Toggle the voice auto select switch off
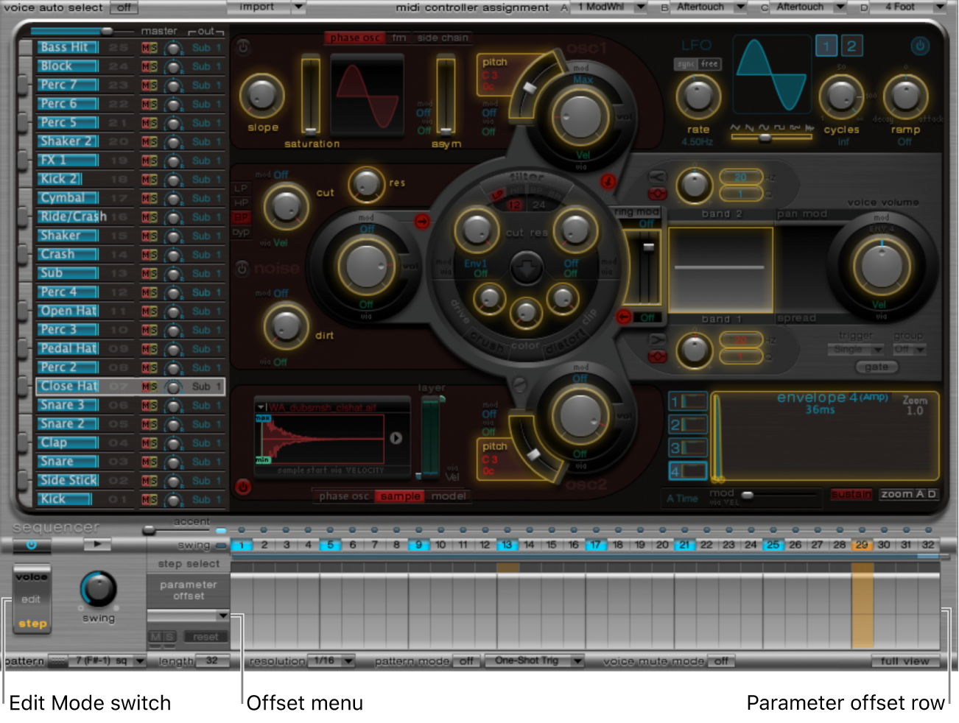 (124, 8)
